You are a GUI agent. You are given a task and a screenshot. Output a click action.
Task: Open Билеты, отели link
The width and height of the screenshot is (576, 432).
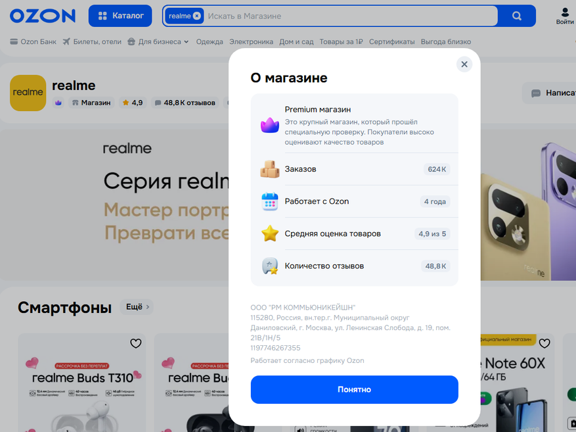click(92, 41)
